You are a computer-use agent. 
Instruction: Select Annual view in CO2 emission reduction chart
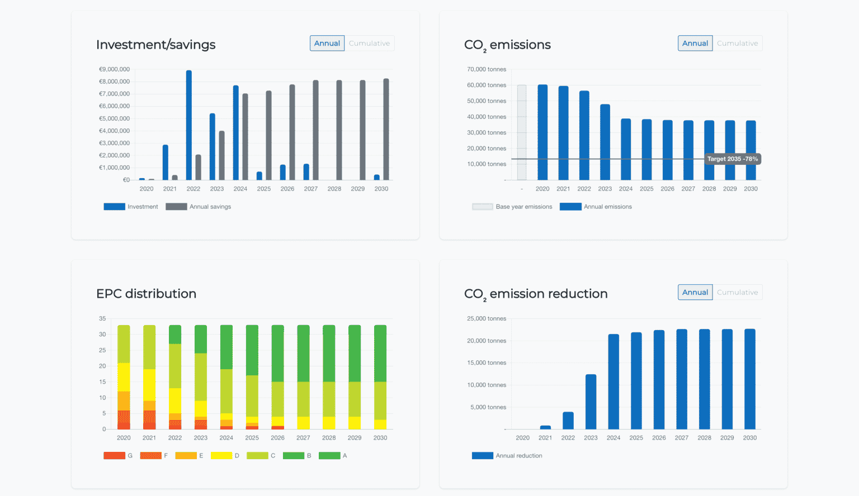click(695, 292)
